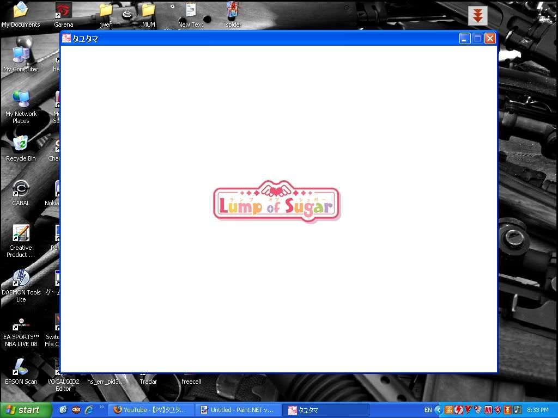558x418 pixels.
Task: Launch the CABAL game shortcut
Action: (x=21, y=193)
